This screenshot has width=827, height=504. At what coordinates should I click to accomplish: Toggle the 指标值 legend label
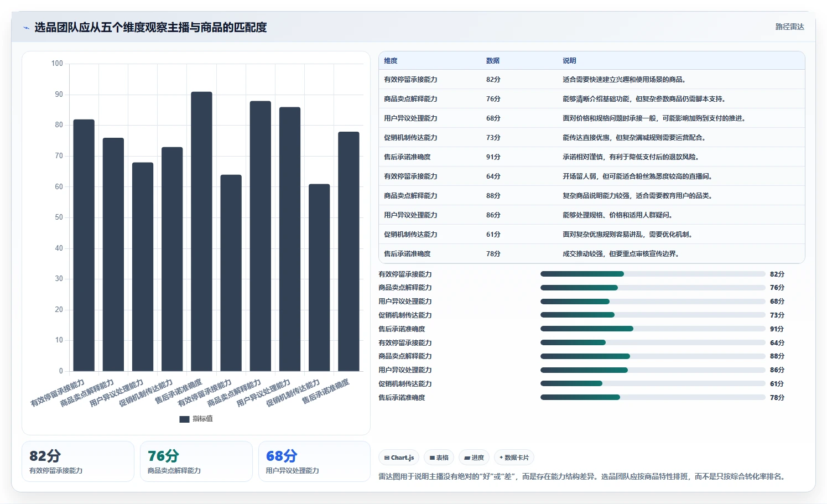pos(202,419)
